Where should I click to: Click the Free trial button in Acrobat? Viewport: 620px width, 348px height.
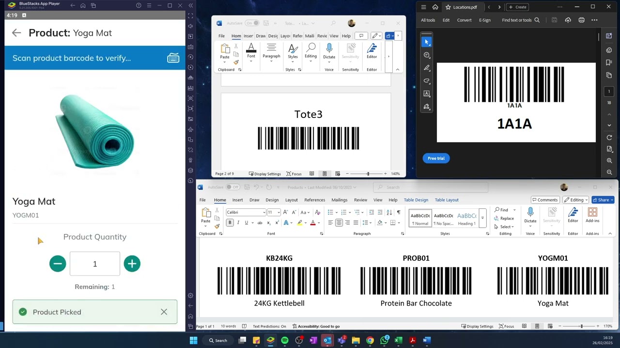pyautogui.click(x=436, y=158)
